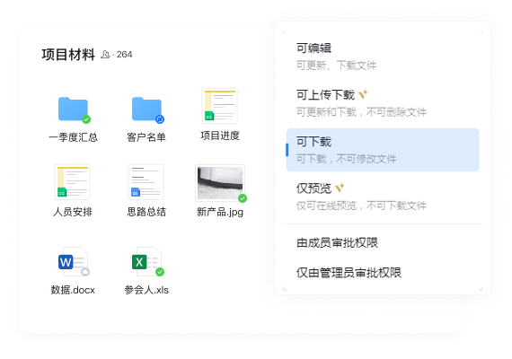
Task: Choose 由成员审批权限
Action: [338, 242]
